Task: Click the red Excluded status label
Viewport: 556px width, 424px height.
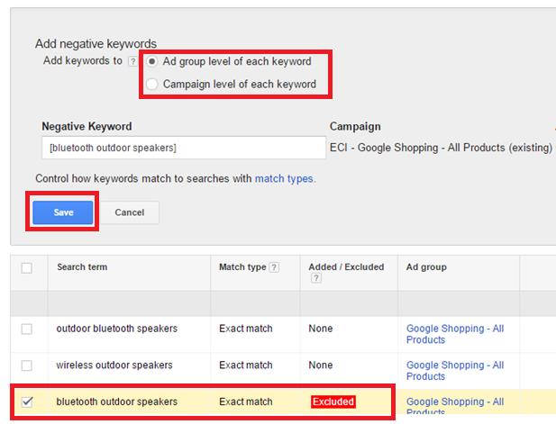Action: 333,401
